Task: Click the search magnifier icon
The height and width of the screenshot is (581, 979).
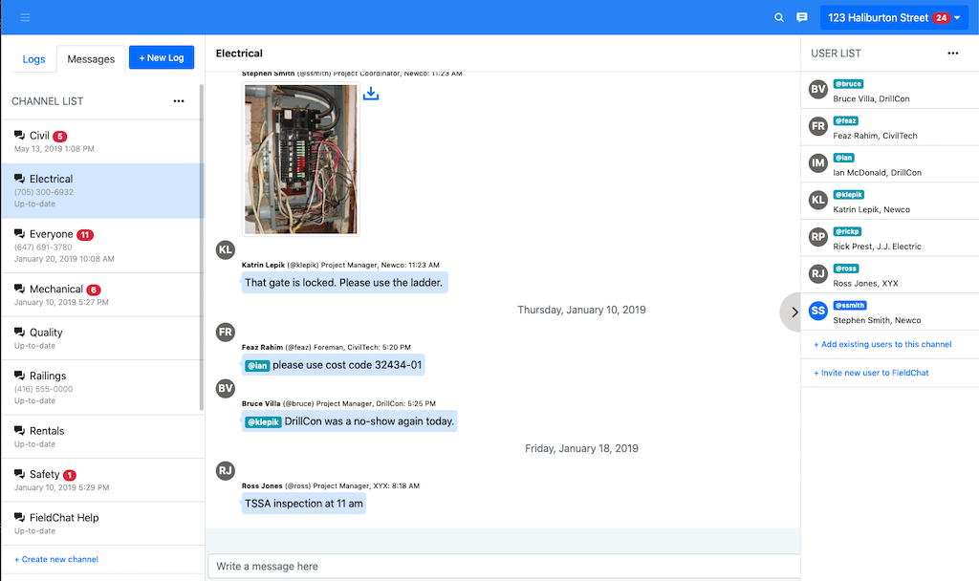Action: pos(778,16)
